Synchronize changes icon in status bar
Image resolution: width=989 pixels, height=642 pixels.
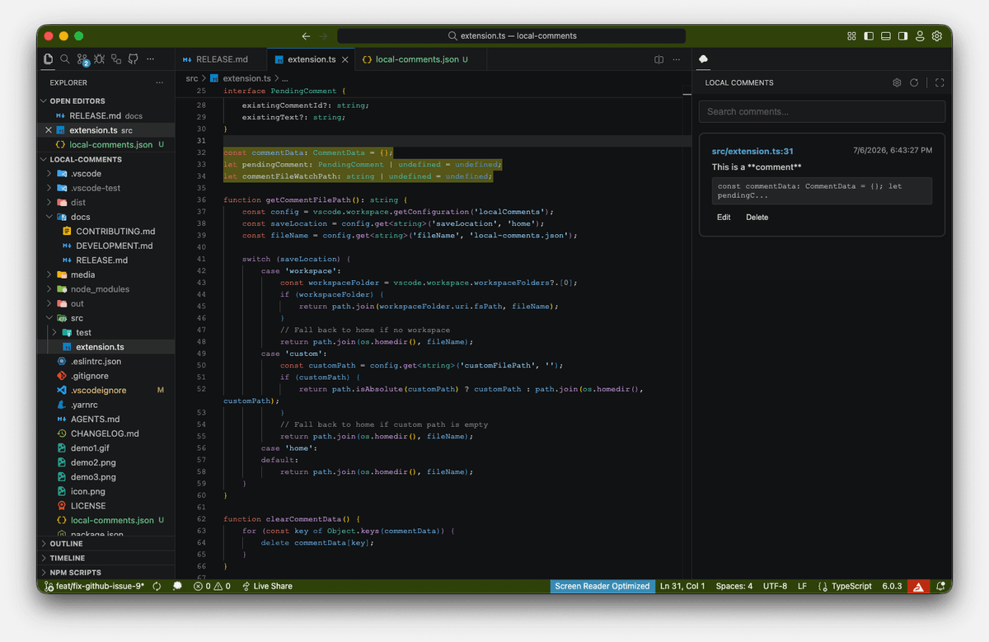point(157,586)
